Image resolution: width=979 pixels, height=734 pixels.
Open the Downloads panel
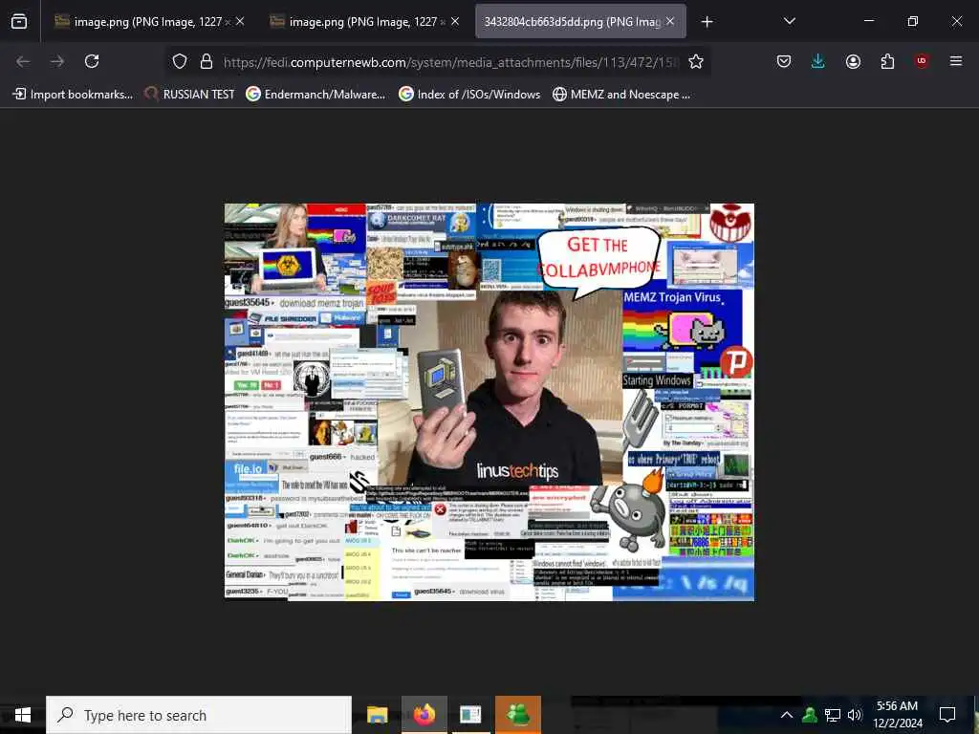818,61
